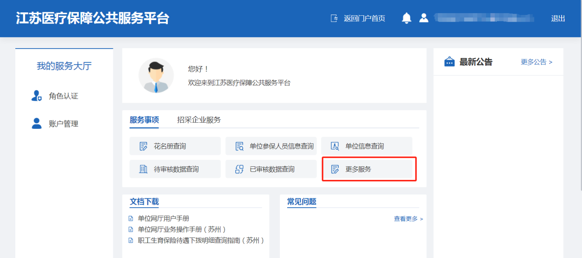Screen dimensions: 582x258
Task: Click the blurred username in header
Action: coord(484,18)
